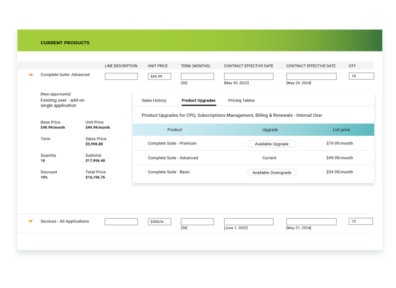Click the quantity field showing 15

pyautogui.click(x=361, y=222)
